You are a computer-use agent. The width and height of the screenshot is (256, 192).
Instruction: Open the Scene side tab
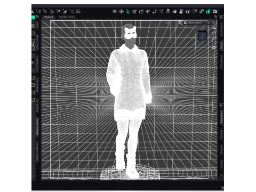point(221,46)
